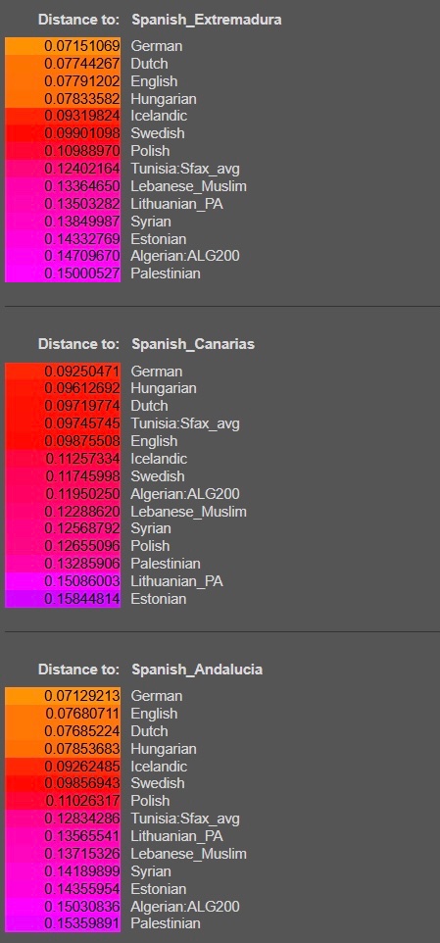Click distance value 0.09856943
The image size is (440, 943).
tap(82, 783)
